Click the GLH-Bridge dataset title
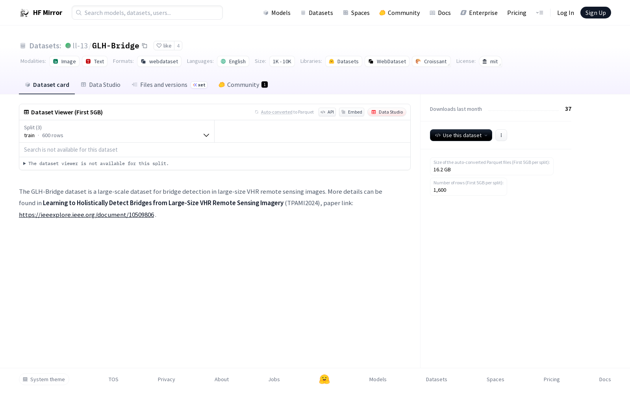 coord(115,46)
